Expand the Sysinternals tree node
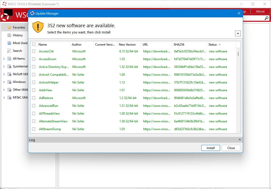Viewport: 271px width, 189px height. point(4,66)
